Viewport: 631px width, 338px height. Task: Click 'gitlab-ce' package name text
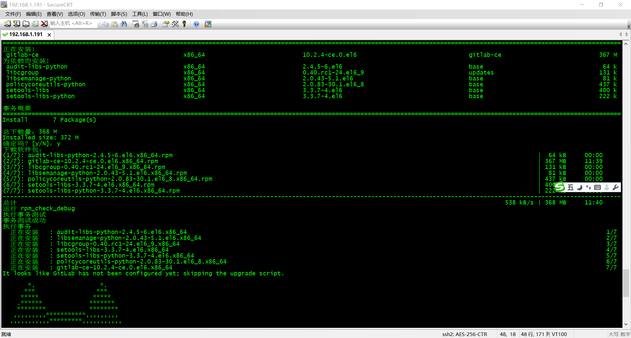(x=22, y=55)
